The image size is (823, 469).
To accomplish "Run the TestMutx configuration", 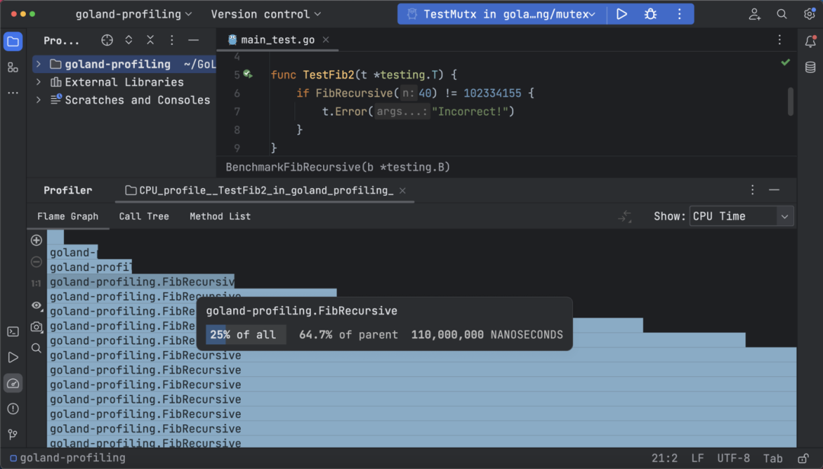I will tap(622, 14).
